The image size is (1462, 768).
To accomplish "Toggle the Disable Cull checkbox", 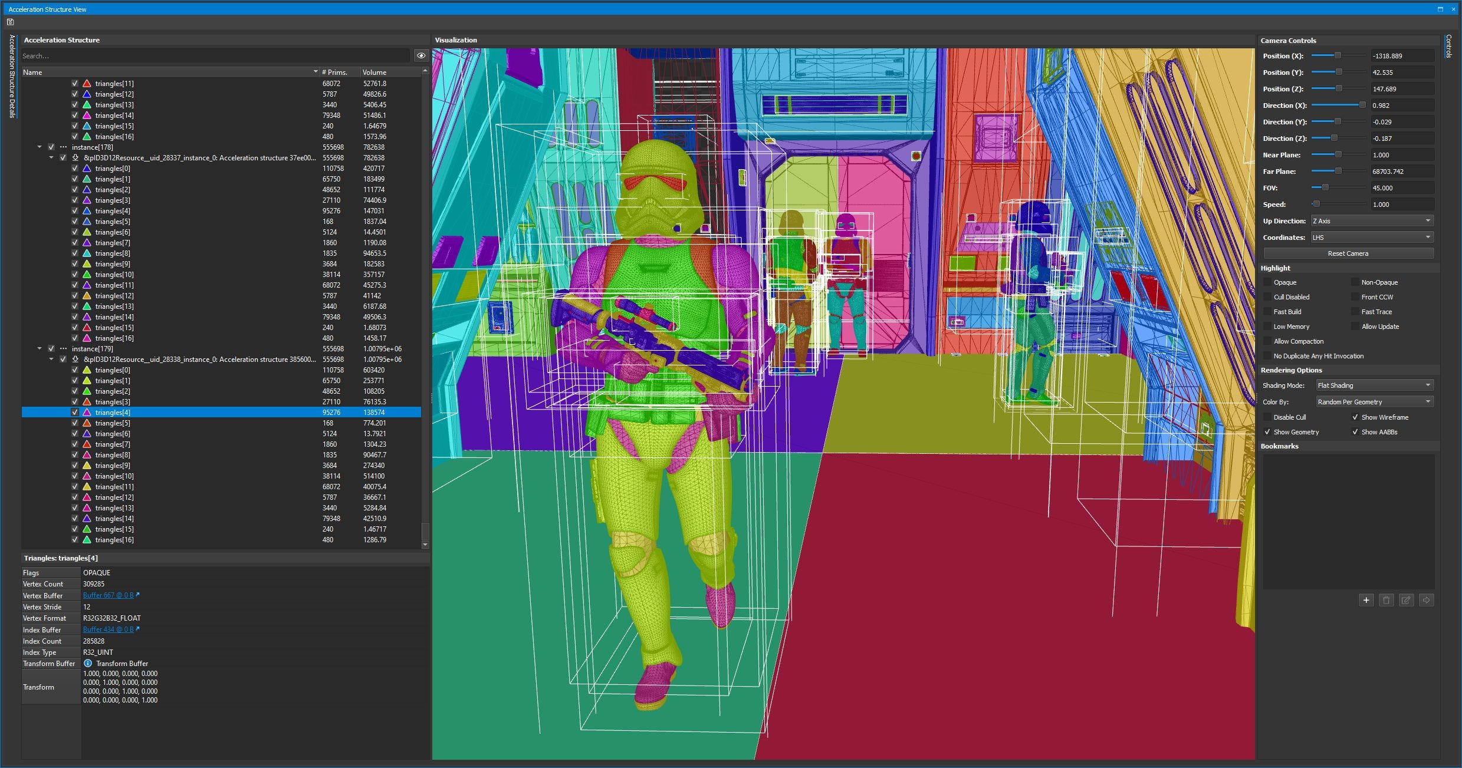I will click(x=1267, y=417).
